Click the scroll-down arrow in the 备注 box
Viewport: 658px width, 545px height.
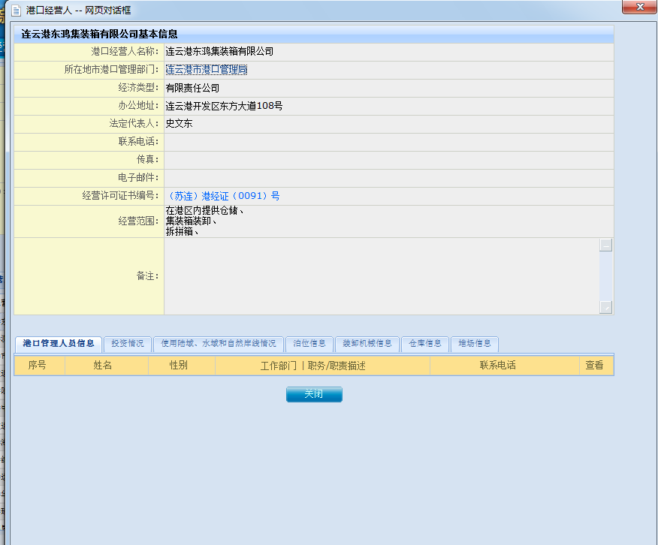pos(605,307)
